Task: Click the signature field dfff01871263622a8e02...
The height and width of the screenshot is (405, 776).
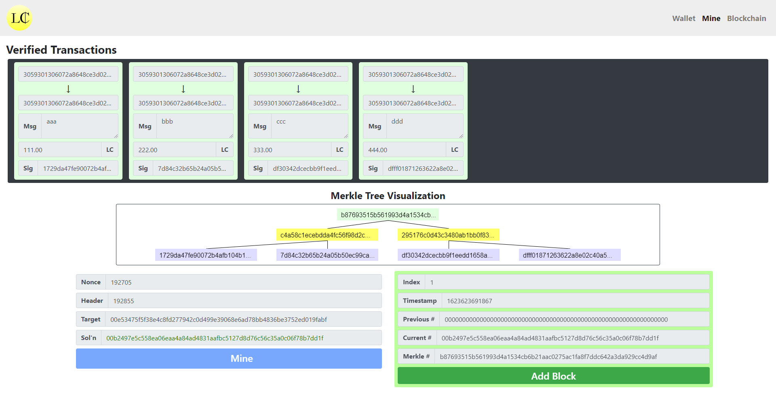Action: tap(423, 168)
